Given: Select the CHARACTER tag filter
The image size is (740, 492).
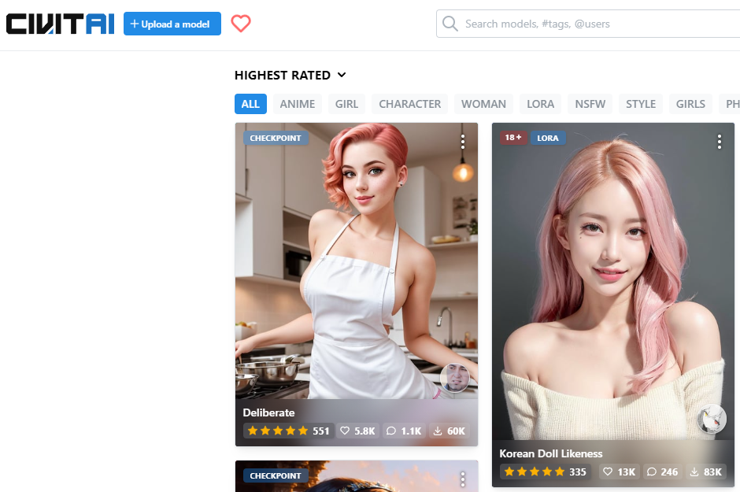Looking at the screenshot, I should (x=410, y=104).
